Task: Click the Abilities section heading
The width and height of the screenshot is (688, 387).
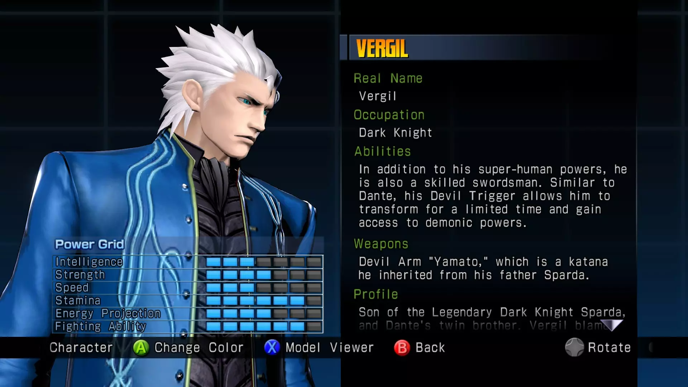Action: (x=382, y=151)
